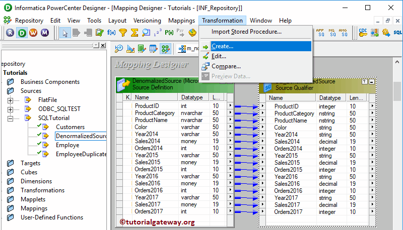Open the Repository Manager (R) tool
The height and width of the screenshot is (230, 403).
10,33
